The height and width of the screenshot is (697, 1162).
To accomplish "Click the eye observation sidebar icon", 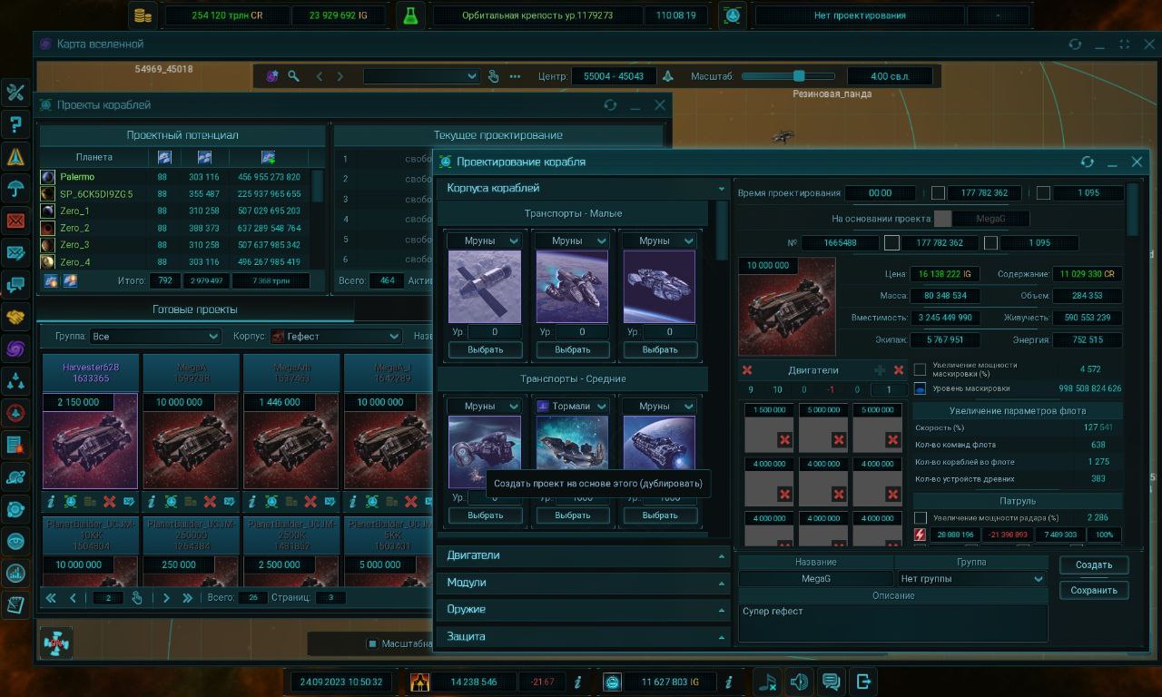I will (15, 542).
